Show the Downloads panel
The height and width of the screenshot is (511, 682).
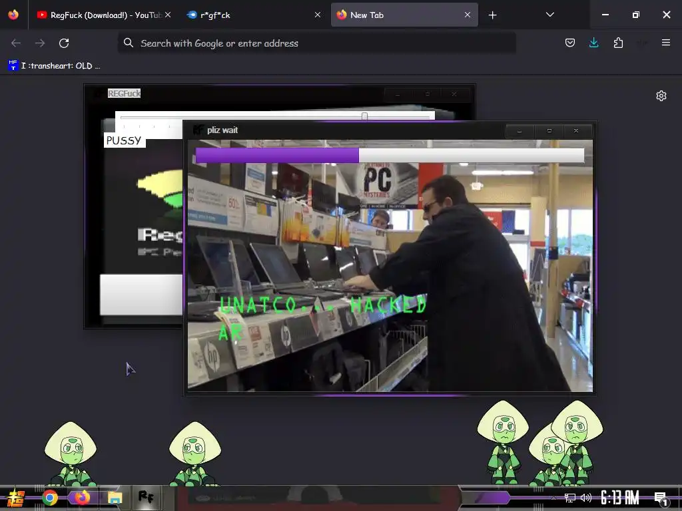(x=593, y=43)
